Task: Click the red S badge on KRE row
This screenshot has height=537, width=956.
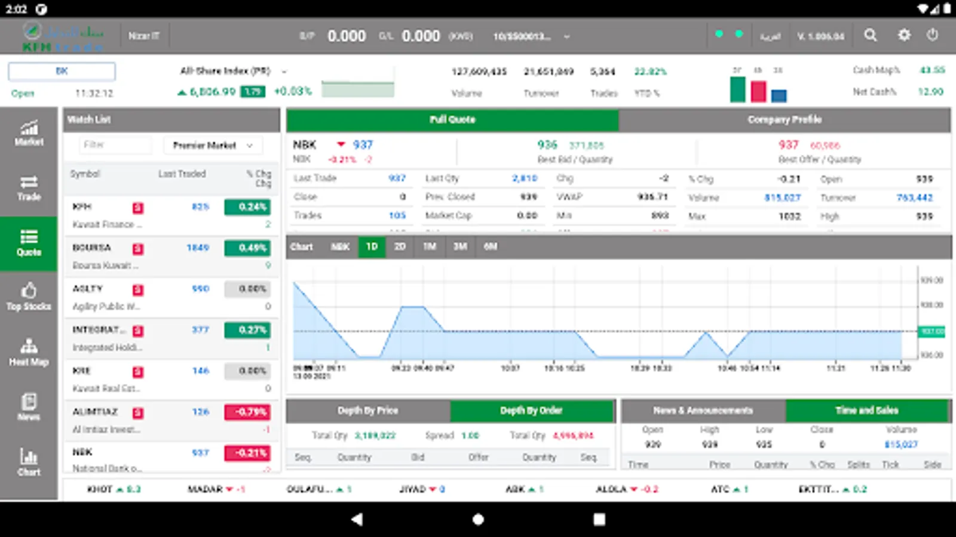Action: pos(138,372)
